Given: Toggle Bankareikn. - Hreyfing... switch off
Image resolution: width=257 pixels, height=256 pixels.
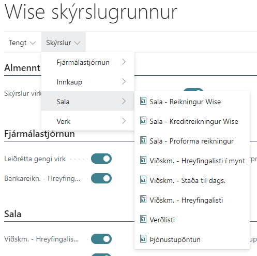Looking at the screenshot, I should (x=101, y=178).
